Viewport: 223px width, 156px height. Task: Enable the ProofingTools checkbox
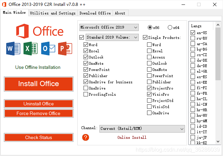pos(86,94)
